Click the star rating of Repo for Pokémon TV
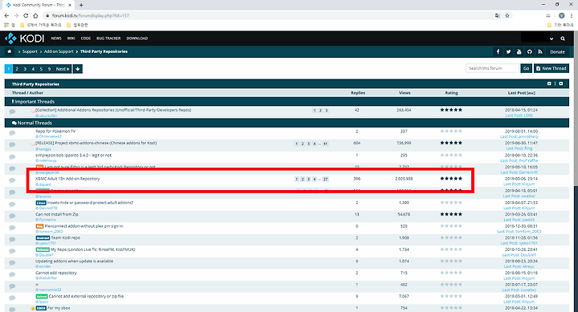Viewport: 578px width, 312px height. 451,131
